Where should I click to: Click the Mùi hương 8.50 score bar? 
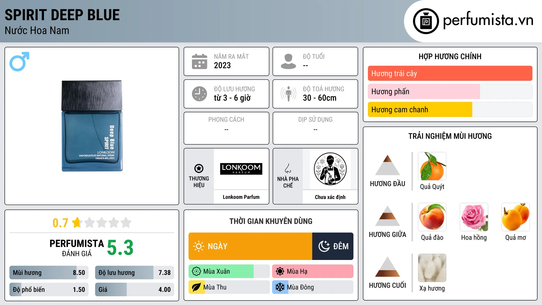(x=49, y=272)
